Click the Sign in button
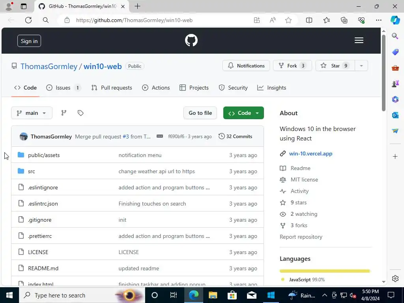Image resolution: width=404 pixels, height=303 pixels. (x=29, y=41)
